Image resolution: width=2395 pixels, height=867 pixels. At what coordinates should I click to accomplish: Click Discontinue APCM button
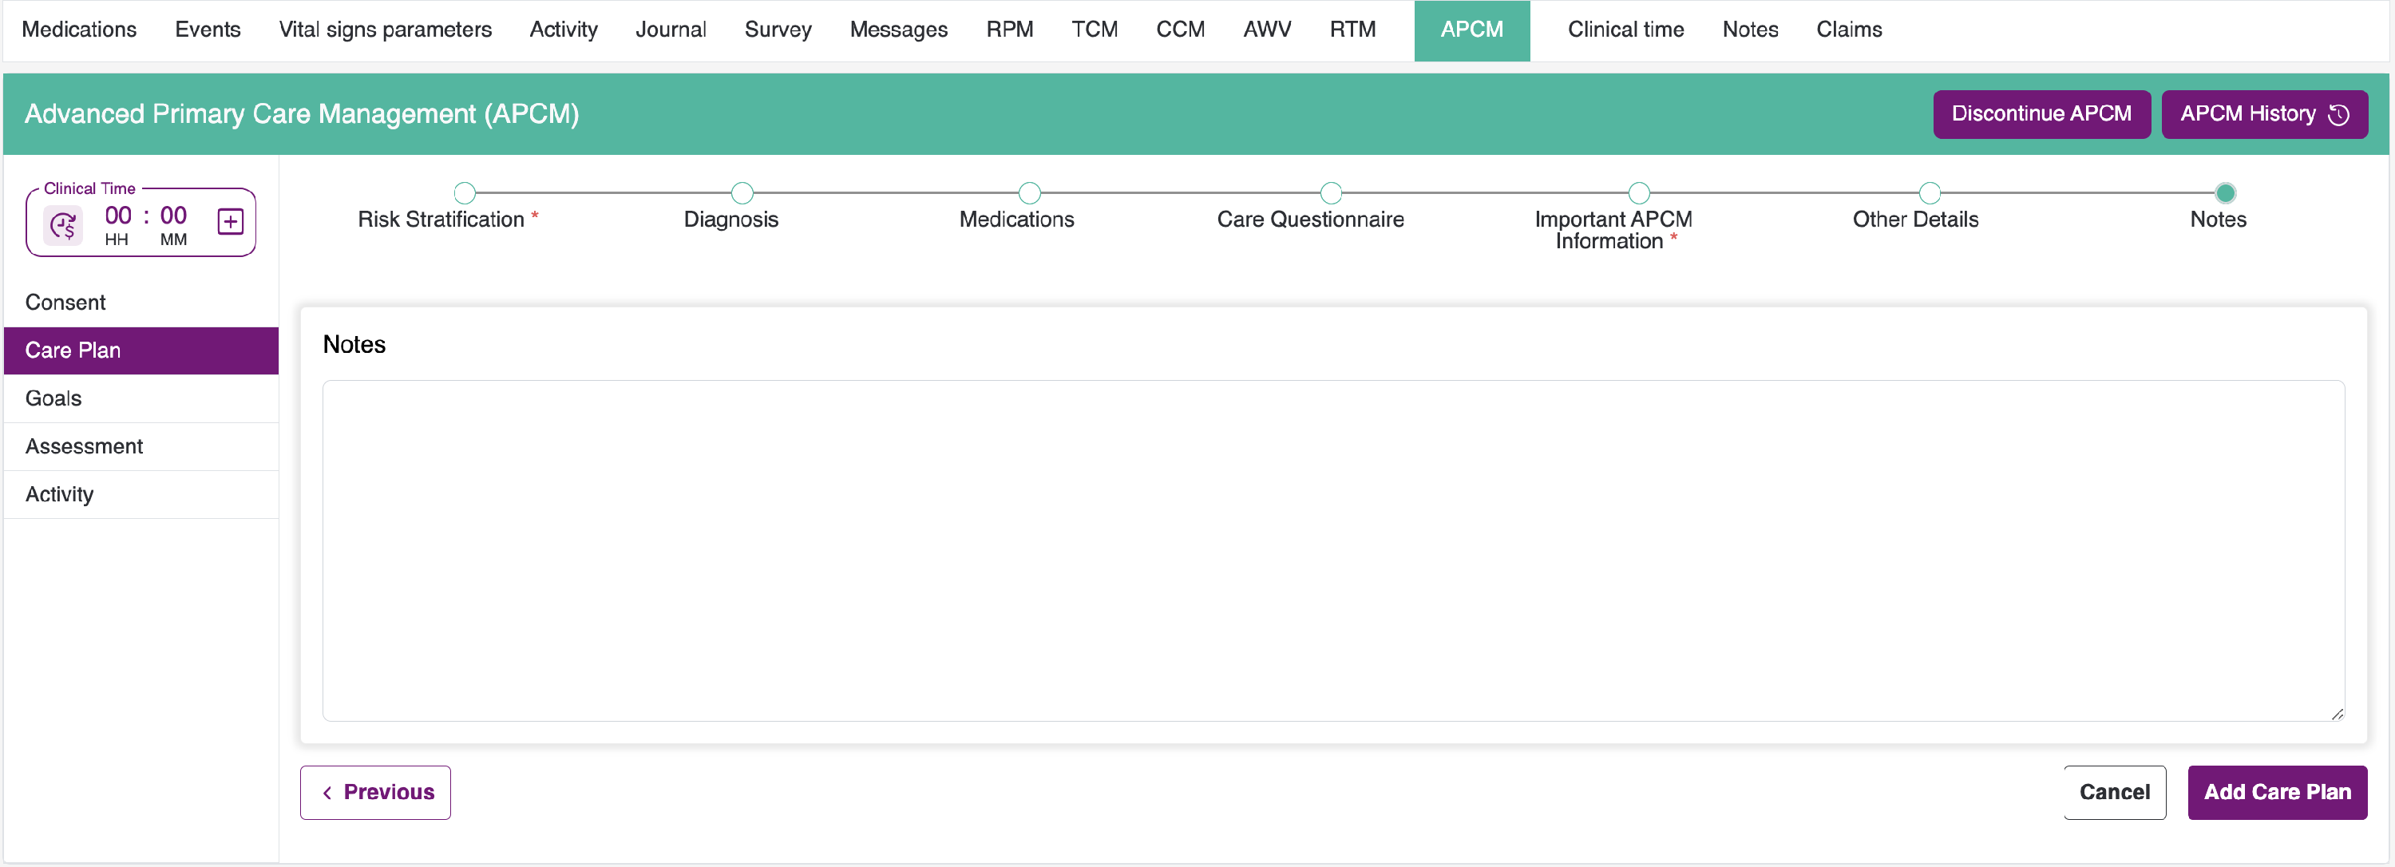(x=2041, y=114)
